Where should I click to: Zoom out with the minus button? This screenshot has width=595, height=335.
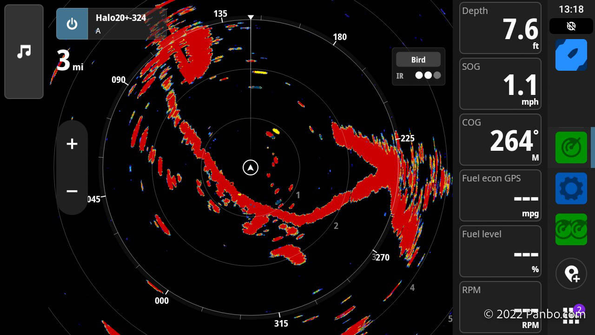pos(72,191)
